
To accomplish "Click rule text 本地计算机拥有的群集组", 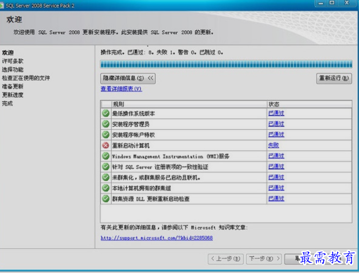I will pos(141,188).
